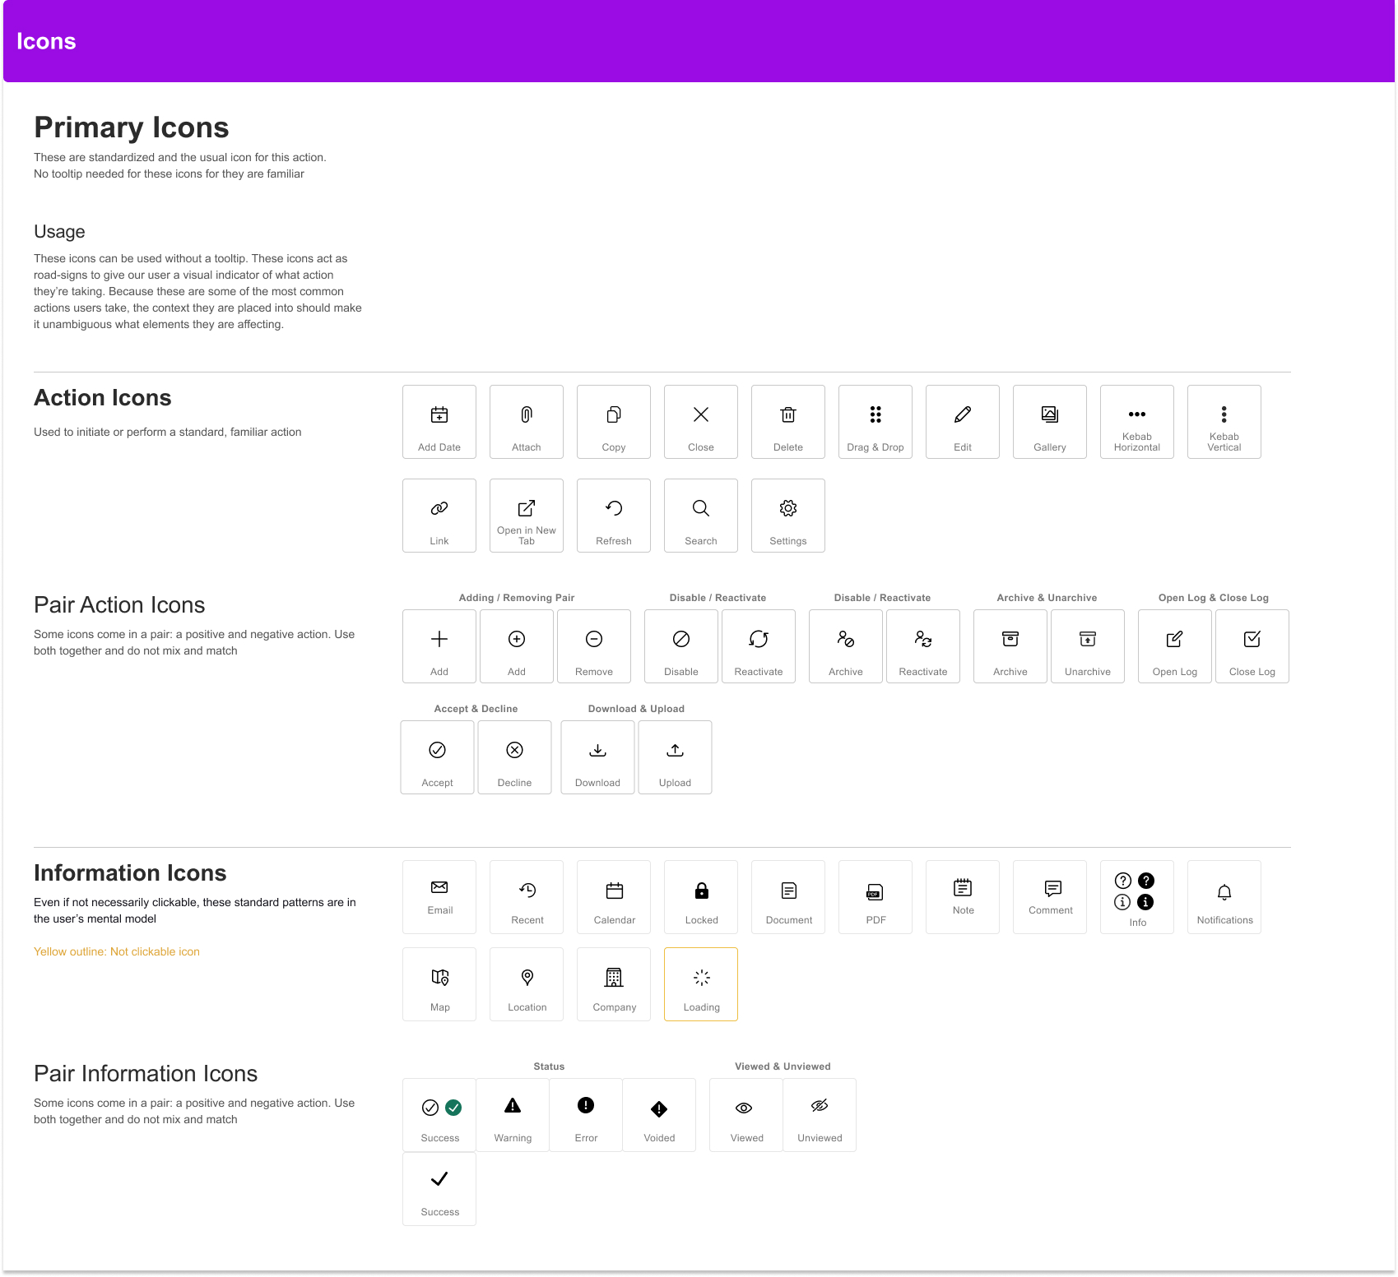1398x1277 pixels.
Task: Click the Delete trash icon
Action: pyautogui.click(x=787, y=415)
